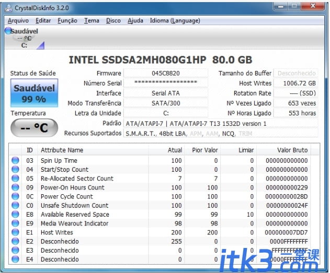
Task: Open the Editar menu
Action: click(x=43, y=20)
